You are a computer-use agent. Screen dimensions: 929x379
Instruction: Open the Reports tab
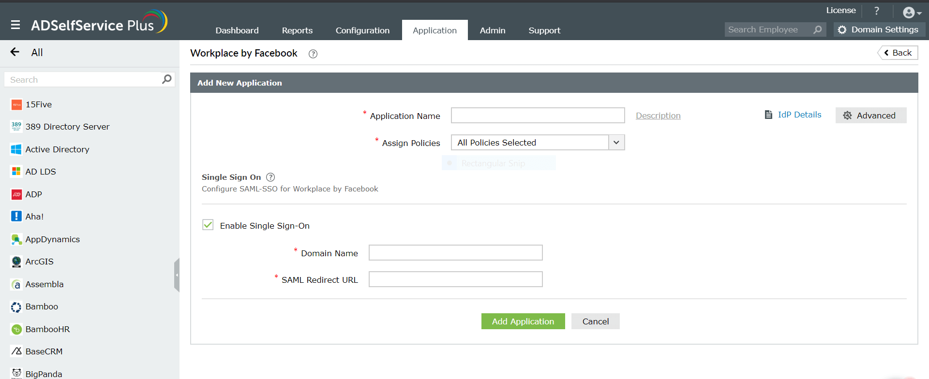[297, 30]
